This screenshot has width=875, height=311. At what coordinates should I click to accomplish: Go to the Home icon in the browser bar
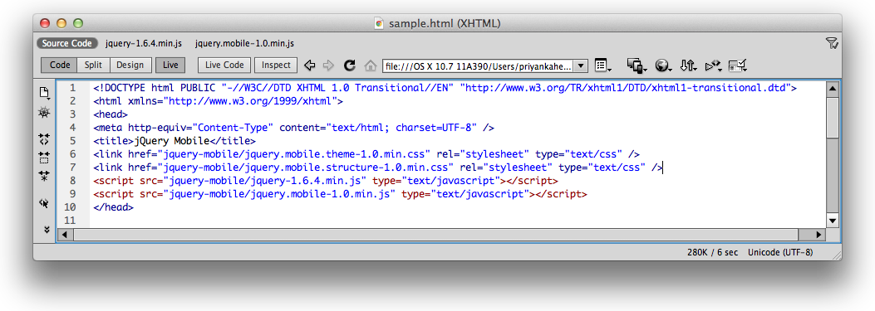(x=370, y=66)
